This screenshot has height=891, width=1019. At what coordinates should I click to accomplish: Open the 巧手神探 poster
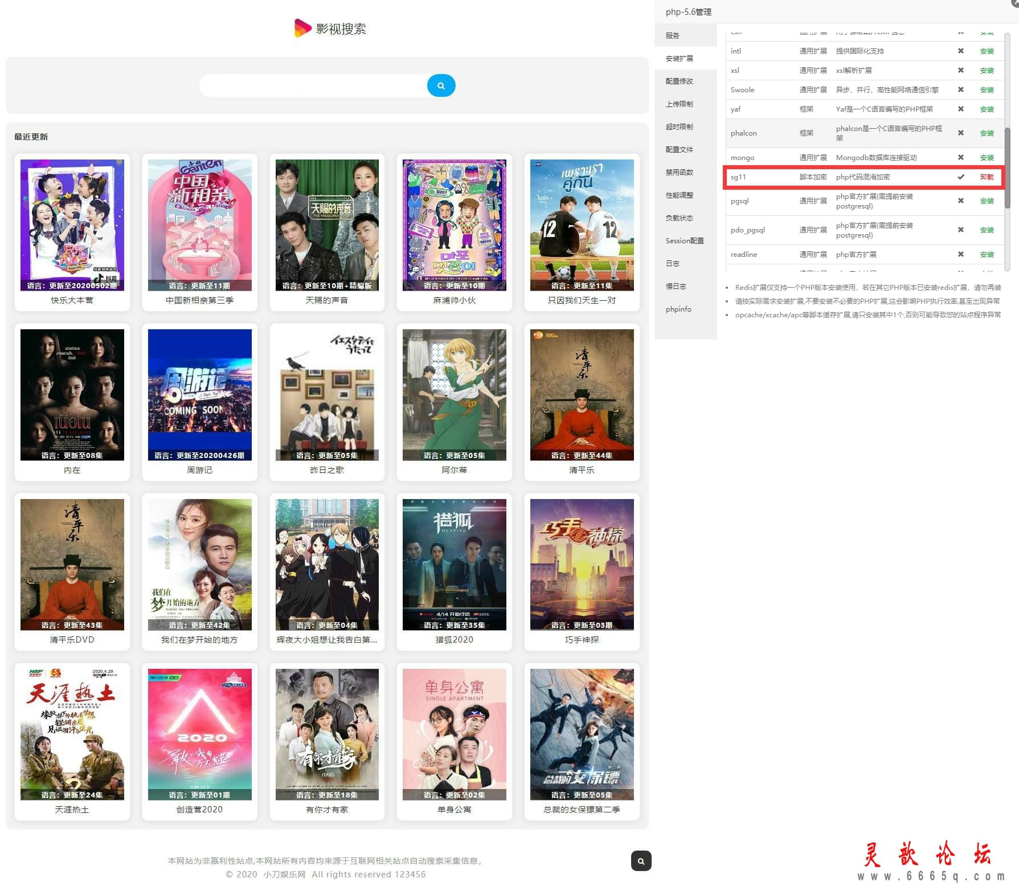click(x=582, y=565)
